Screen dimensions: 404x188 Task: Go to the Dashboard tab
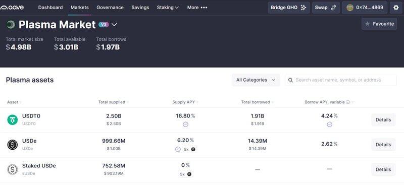pos(50,8)
